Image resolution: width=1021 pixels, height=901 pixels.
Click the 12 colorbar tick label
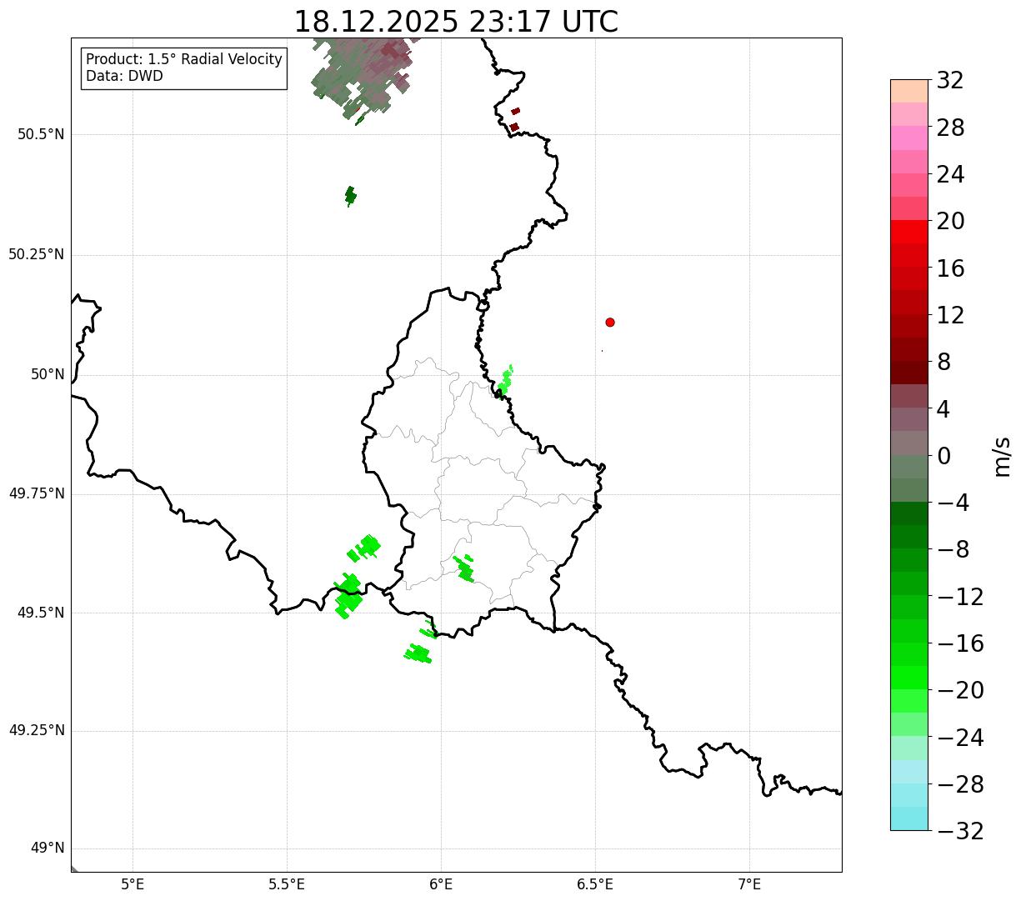coord(951,315)
